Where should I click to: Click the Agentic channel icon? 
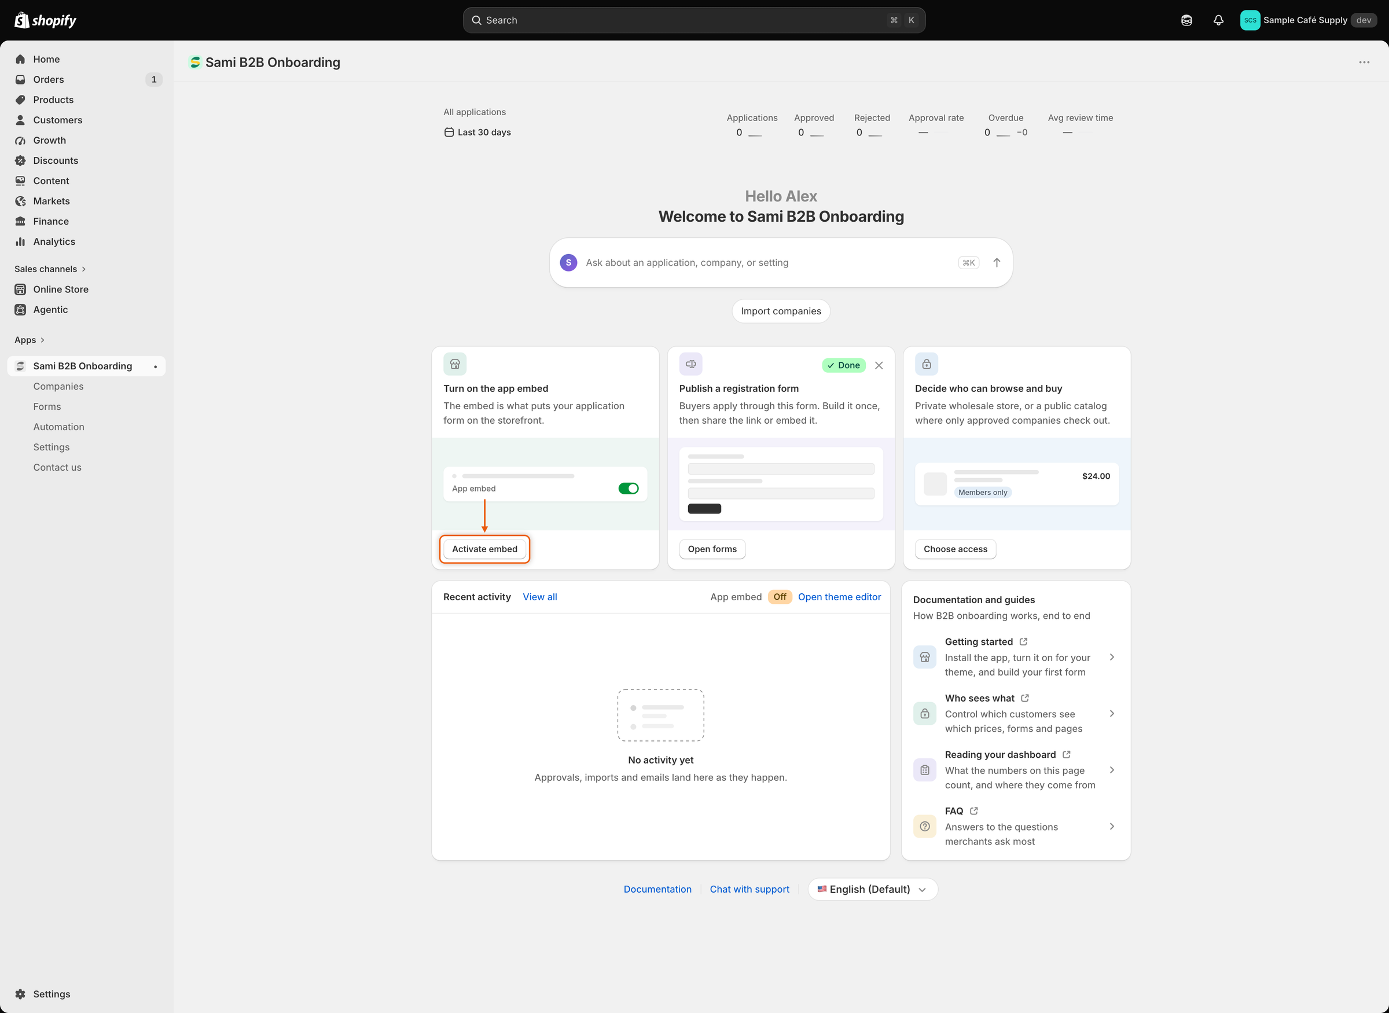(x=20, y=309)
